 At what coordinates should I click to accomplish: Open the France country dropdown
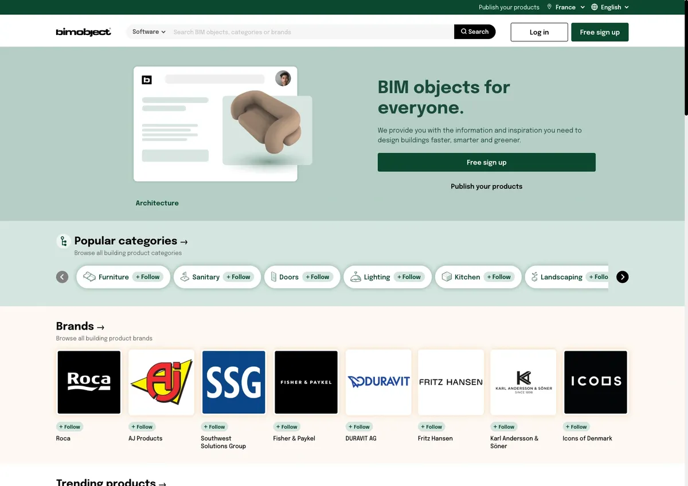[x=566, y=7]
